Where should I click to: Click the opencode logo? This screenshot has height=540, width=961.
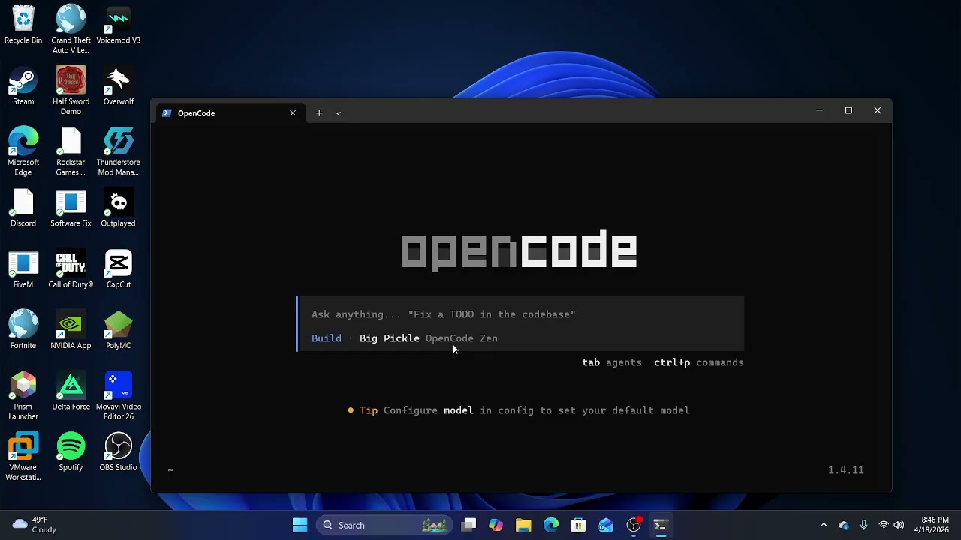point(520,251)
